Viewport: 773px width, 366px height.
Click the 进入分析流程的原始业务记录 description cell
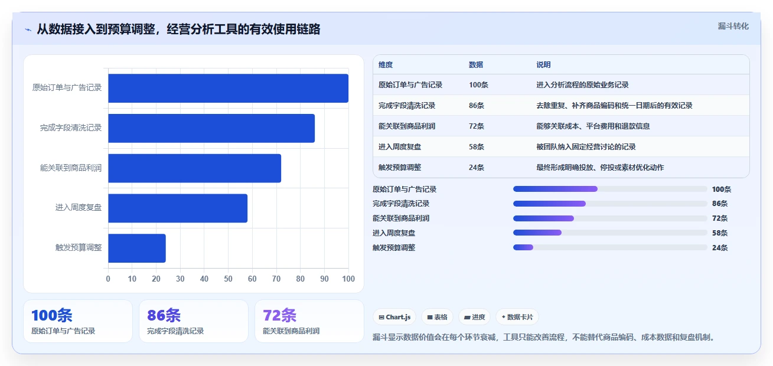[x=582, y=85]
